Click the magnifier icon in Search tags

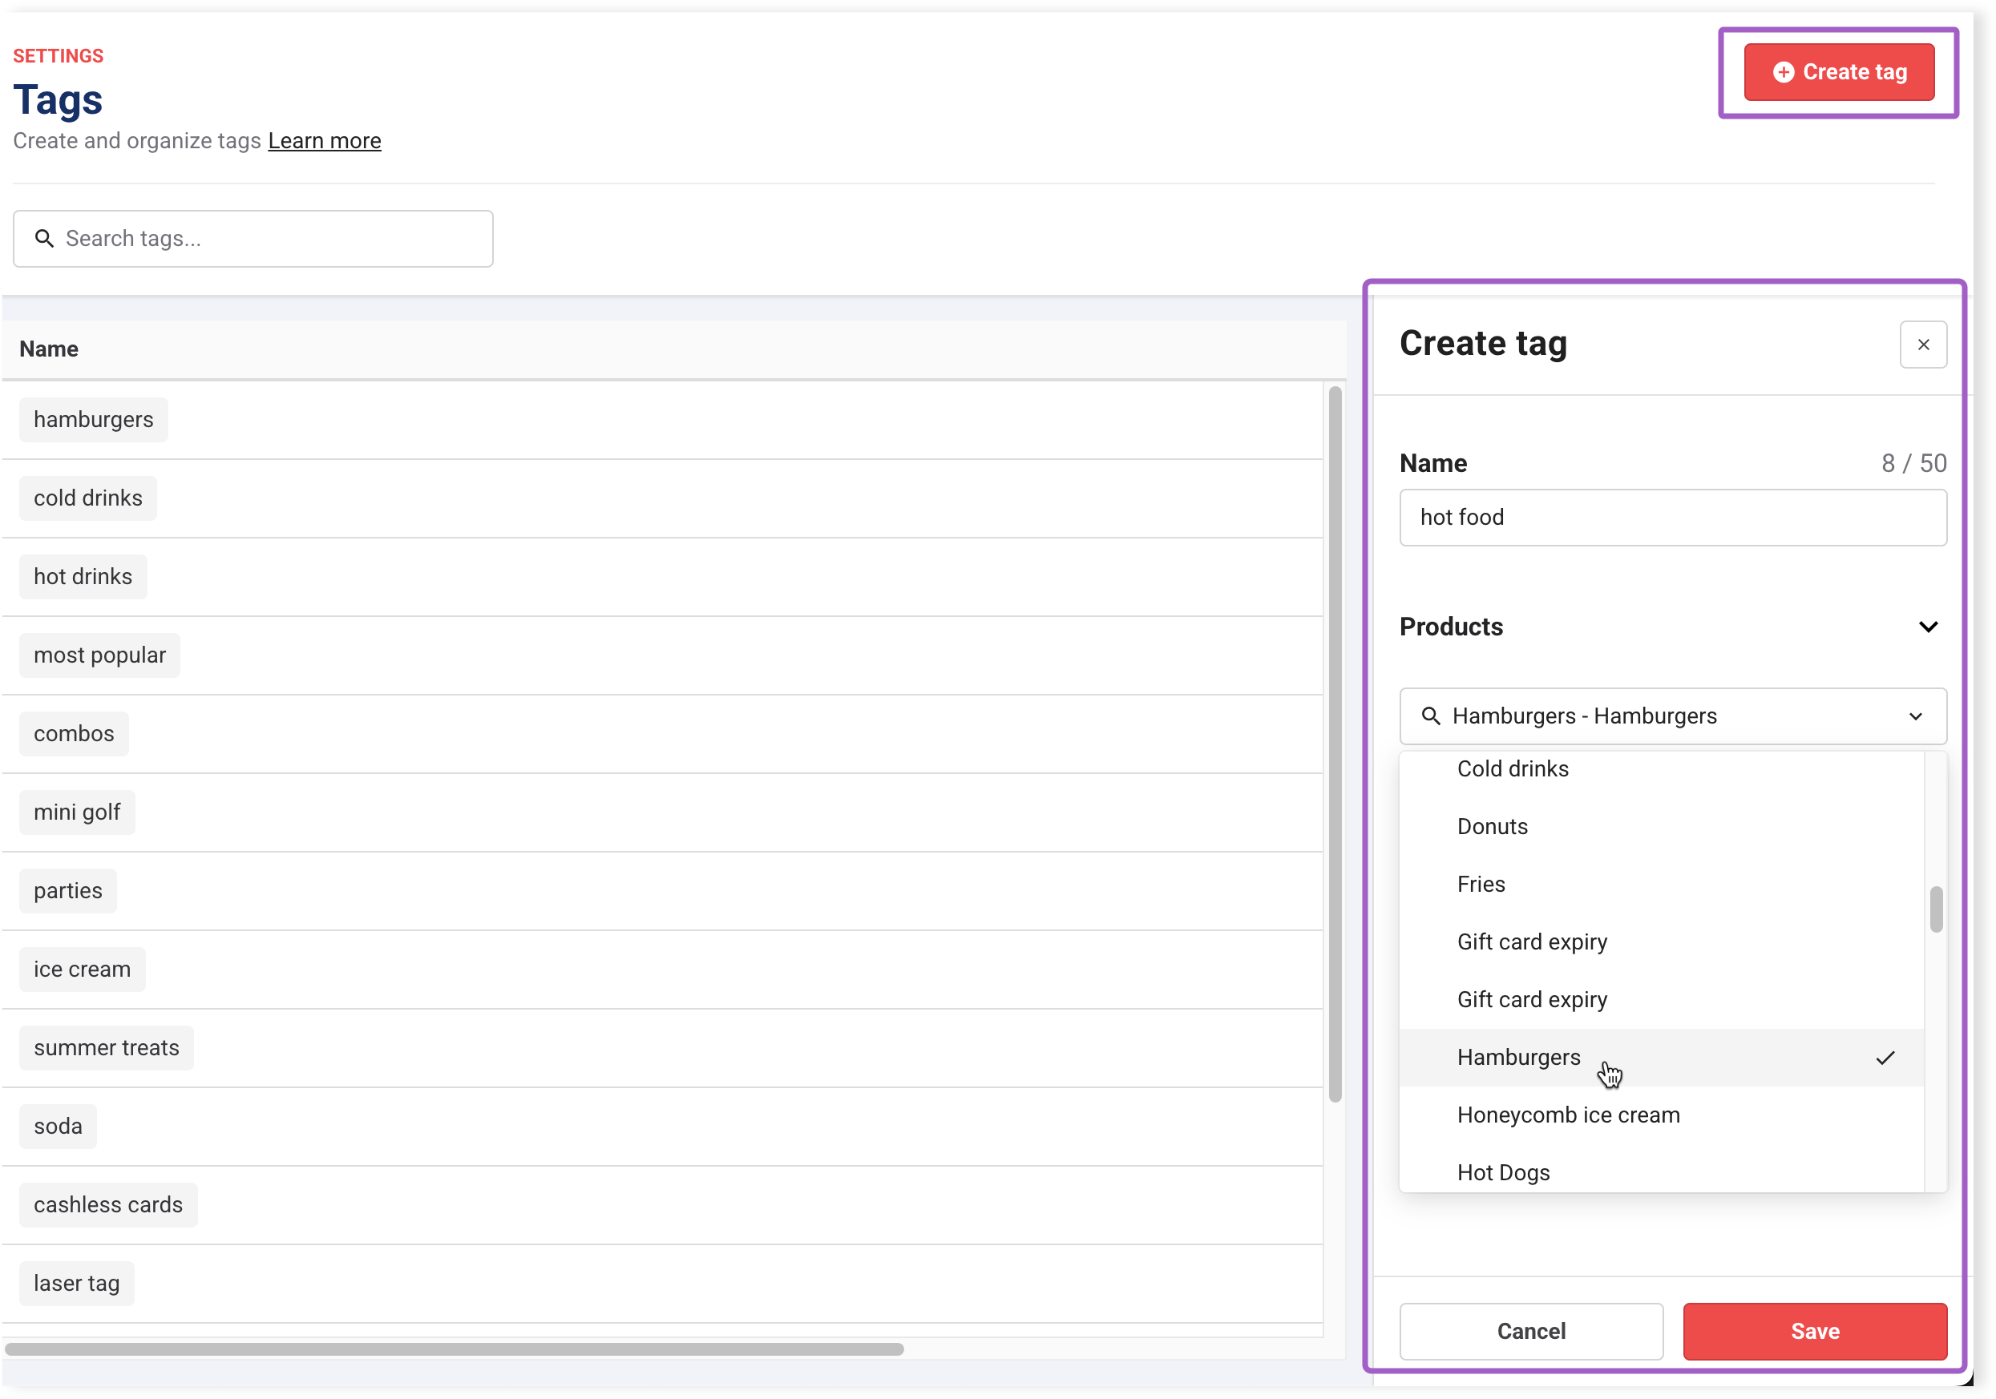[44, 238]
